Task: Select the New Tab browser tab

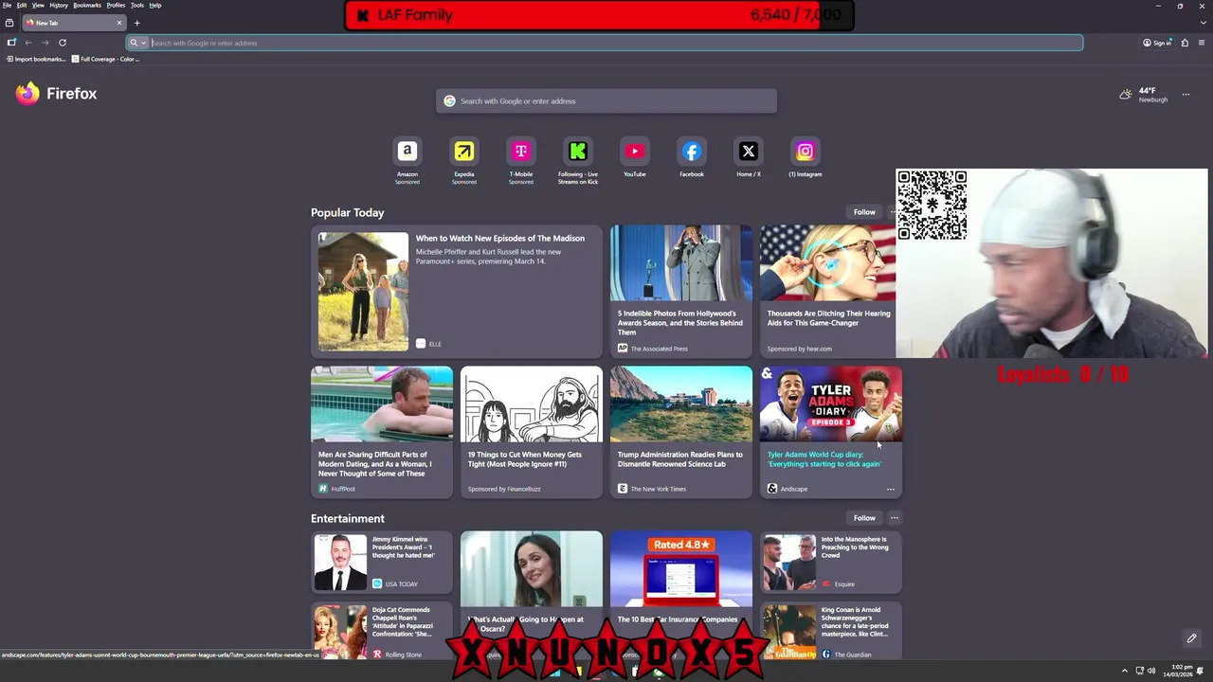Action: [x=74, y=23]
